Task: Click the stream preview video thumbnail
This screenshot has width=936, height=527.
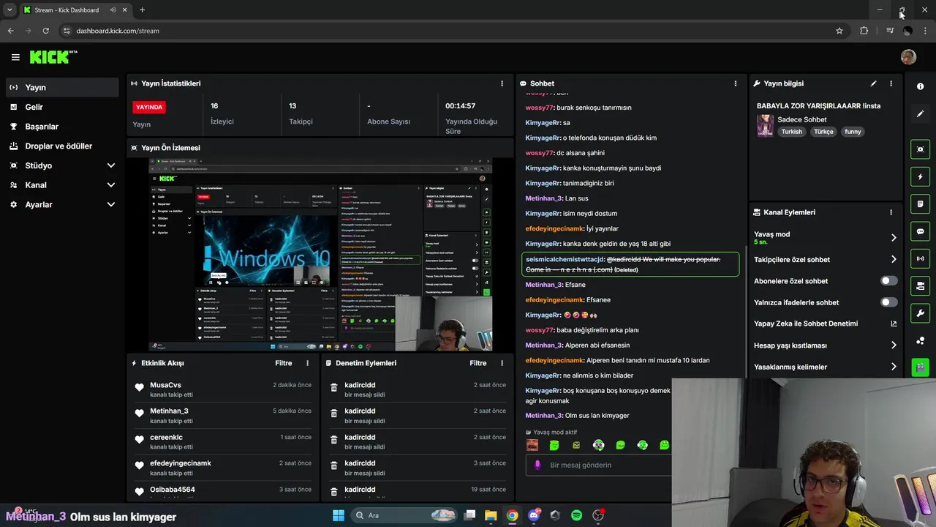Action: click(x=320, y=255)
